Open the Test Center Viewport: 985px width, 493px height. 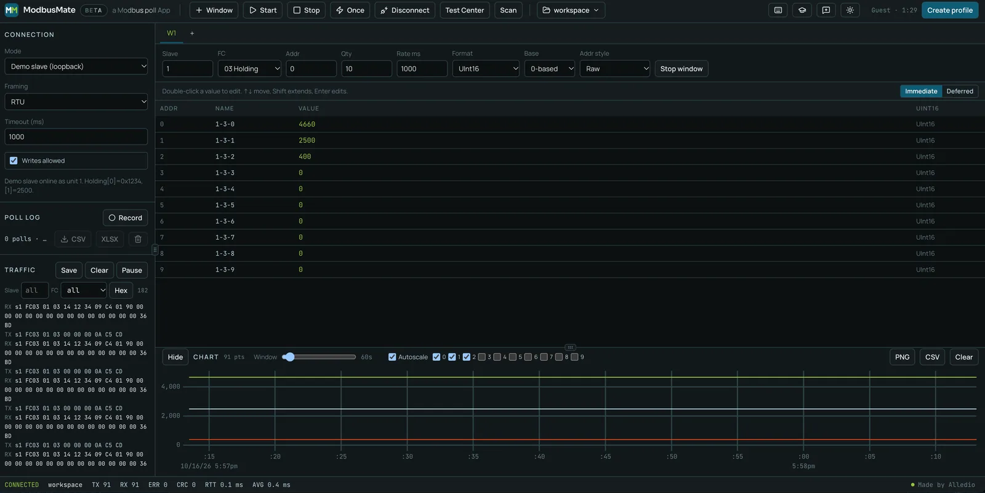pyautogui.click(x=465, y=10)
